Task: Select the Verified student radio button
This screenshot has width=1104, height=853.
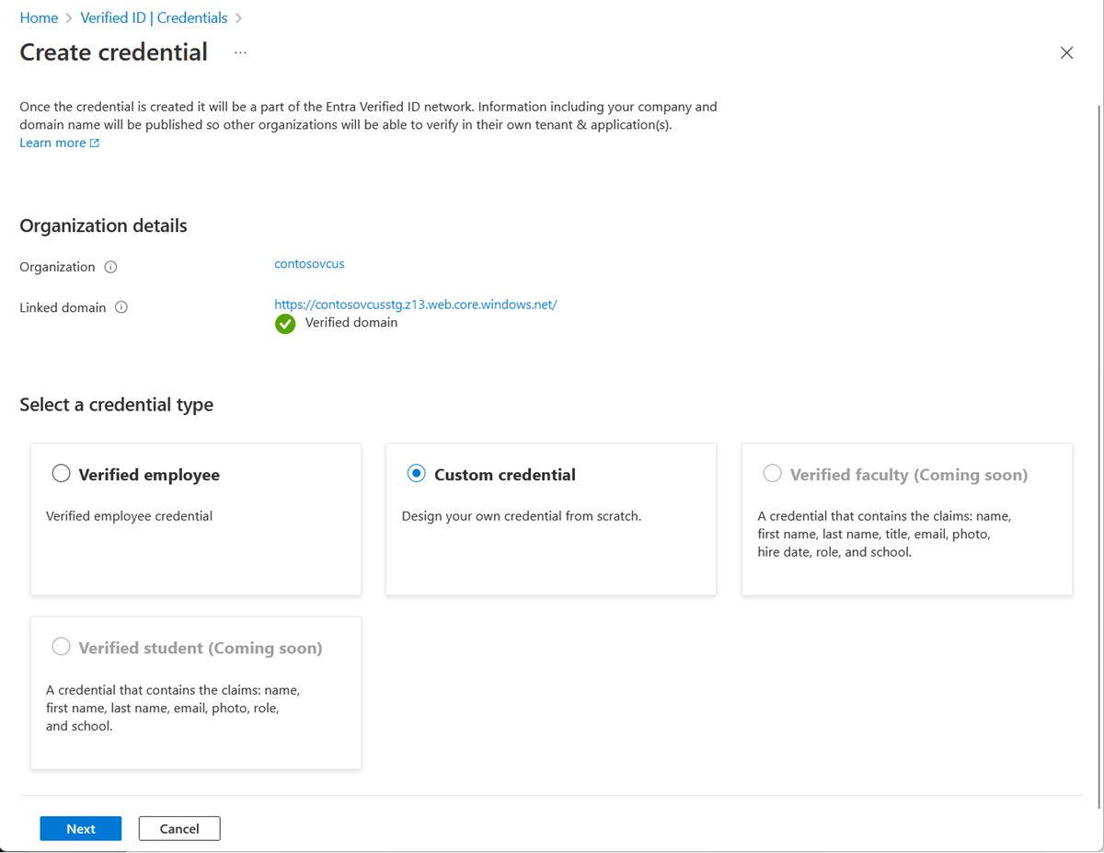Action: (61, 646)
